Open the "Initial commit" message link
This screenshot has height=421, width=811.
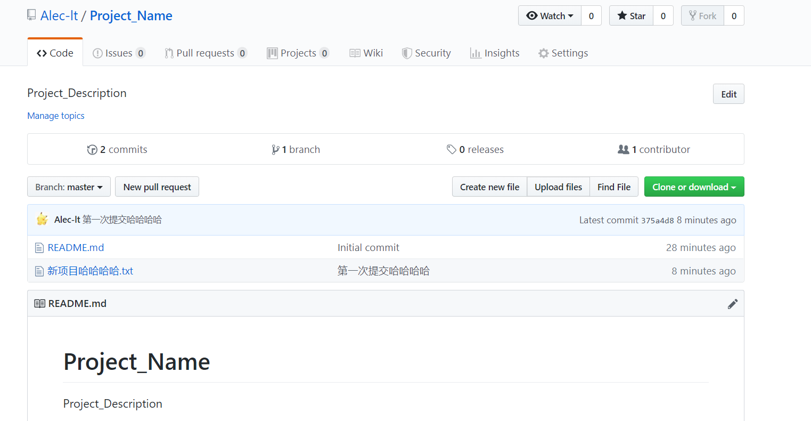click(368, 247)
